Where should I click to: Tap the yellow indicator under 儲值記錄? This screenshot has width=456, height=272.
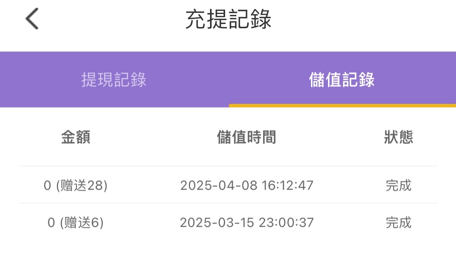click(x=342, y=106)
